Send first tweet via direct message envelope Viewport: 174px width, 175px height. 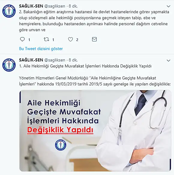coord(94,39)
